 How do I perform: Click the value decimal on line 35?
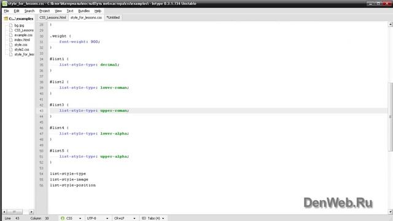click(109, 64)
